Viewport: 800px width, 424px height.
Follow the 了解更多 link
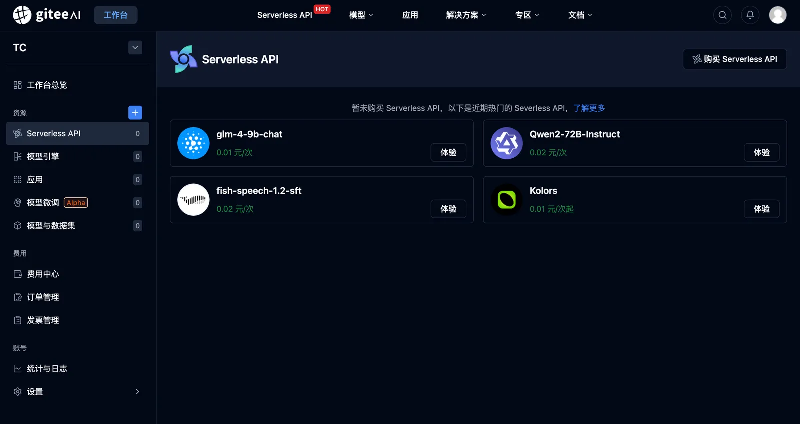[589, 108]
